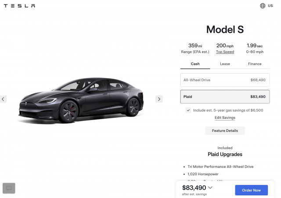
Task: Open the chat bubble icon
Action: coord(9,188)
